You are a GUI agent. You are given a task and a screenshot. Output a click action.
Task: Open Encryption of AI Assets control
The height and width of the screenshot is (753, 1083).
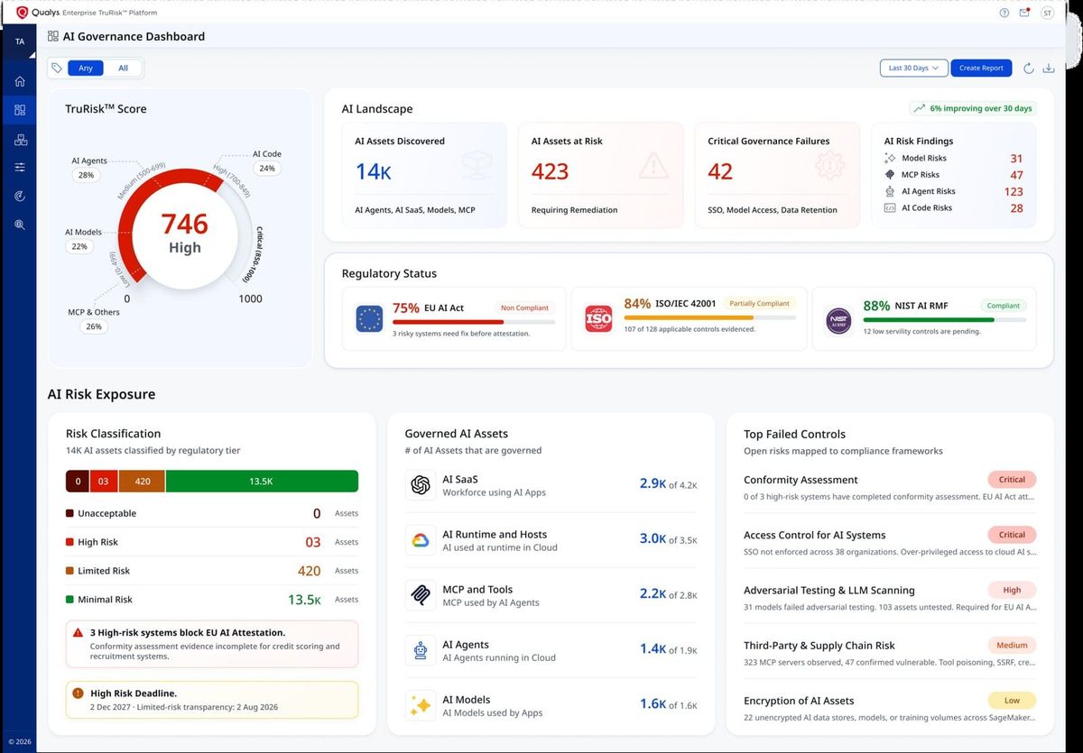[890, 707]
